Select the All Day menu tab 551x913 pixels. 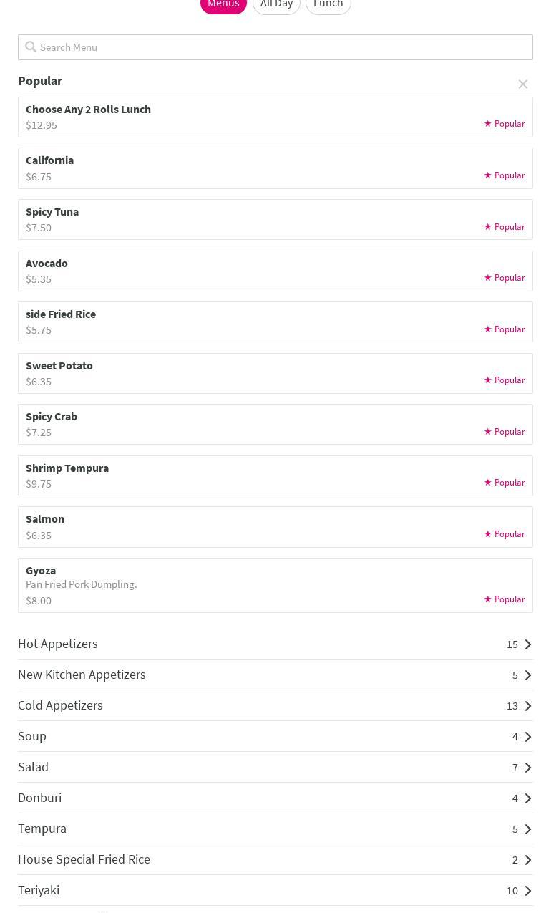click(276, 4)
